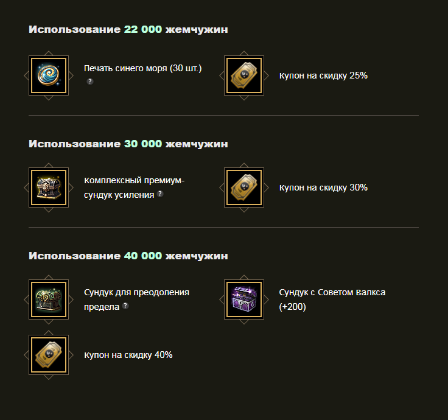Select the Использование 30 000 жемчужин heading

point(128,144)
